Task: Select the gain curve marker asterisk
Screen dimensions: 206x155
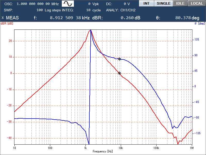Action: pyautogui.click(x=119, y=73)
